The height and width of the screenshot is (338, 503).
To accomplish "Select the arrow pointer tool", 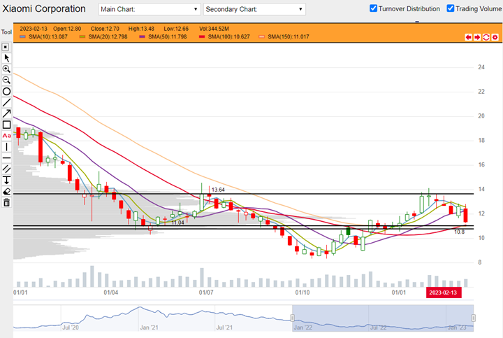I will [6, 58].
